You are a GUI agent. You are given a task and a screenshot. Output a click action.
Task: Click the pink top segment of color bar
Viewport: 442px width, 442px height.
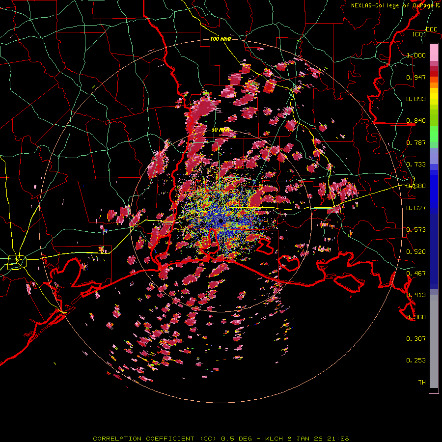point(434,53)
